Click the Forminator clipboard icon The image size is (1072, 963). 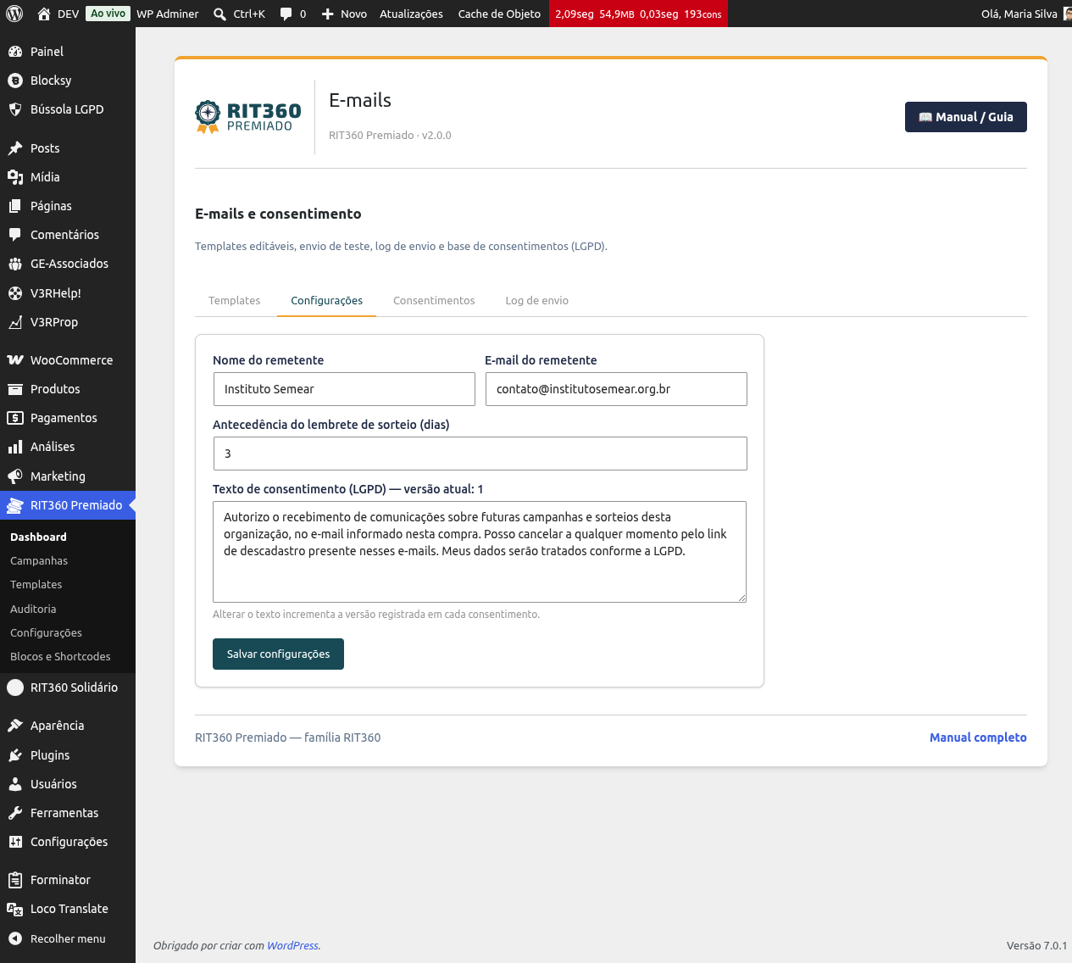(15, 880)
